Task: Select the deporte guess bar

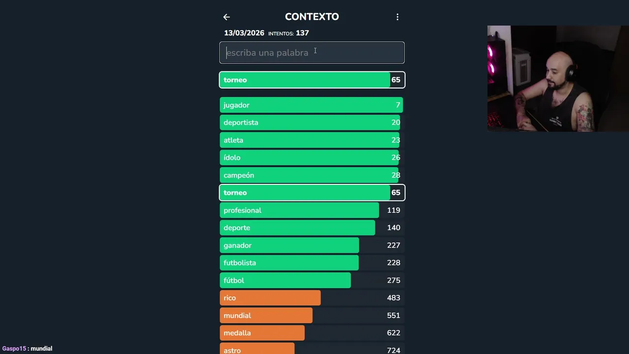Action: click(x=312, y=228)
